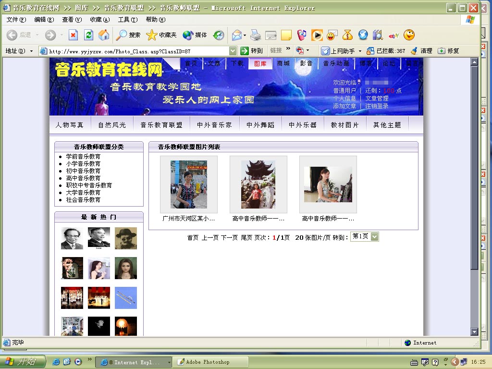Click the piano teacher photo thumbnail
The width and height of the screenshot is (492, 369).
(x=328, y=184)
